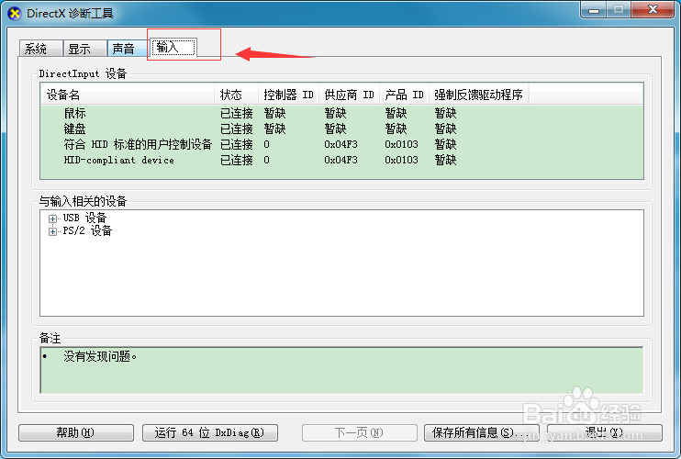
Task: Click the 下一页(N) button
Action: [x=359, y=432]
